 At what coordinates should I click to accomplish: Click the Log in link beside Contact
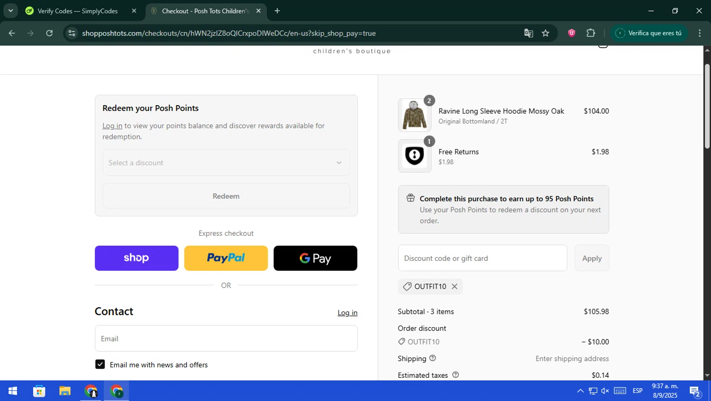[x=347, y=312]
